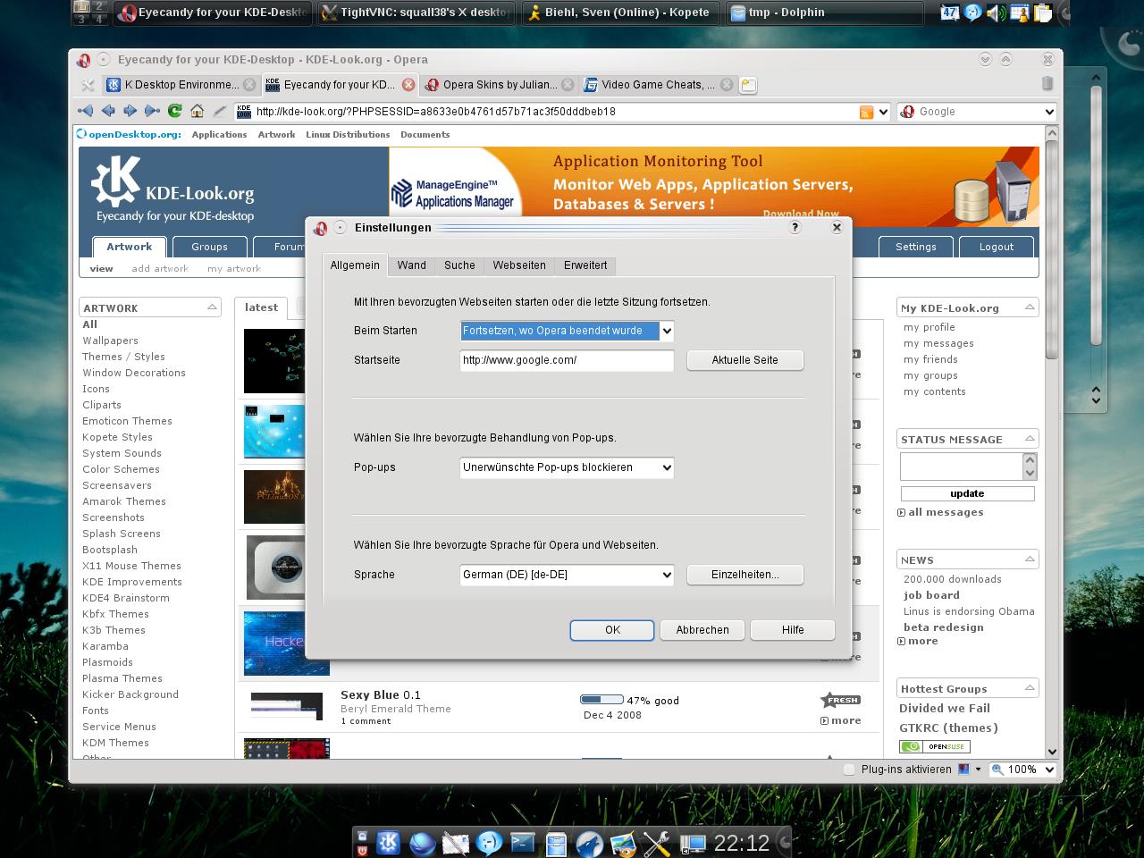Screen dimensions: 1144x858
Task: Enable the Plug-ins aktivieren checkbox
Action: (x=849, y=770)
